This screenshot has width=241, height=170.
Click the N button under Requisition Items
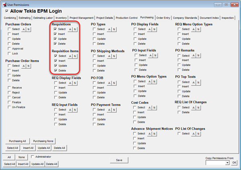click(x=75, y=56)
